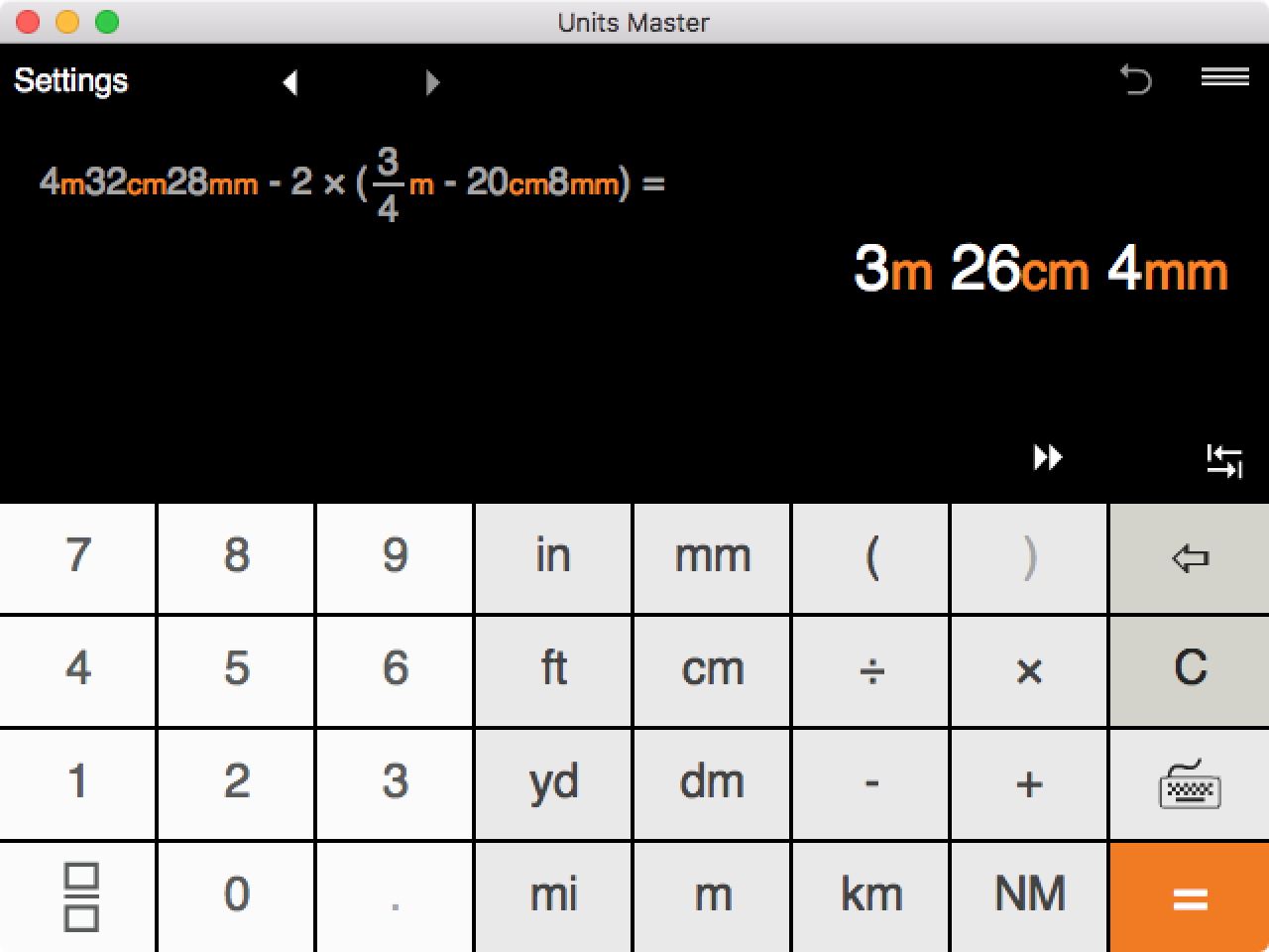This screenshot has height=952, width=1269.
Task: Select the inches (in) unit key
Action: [x=553, y=558]
